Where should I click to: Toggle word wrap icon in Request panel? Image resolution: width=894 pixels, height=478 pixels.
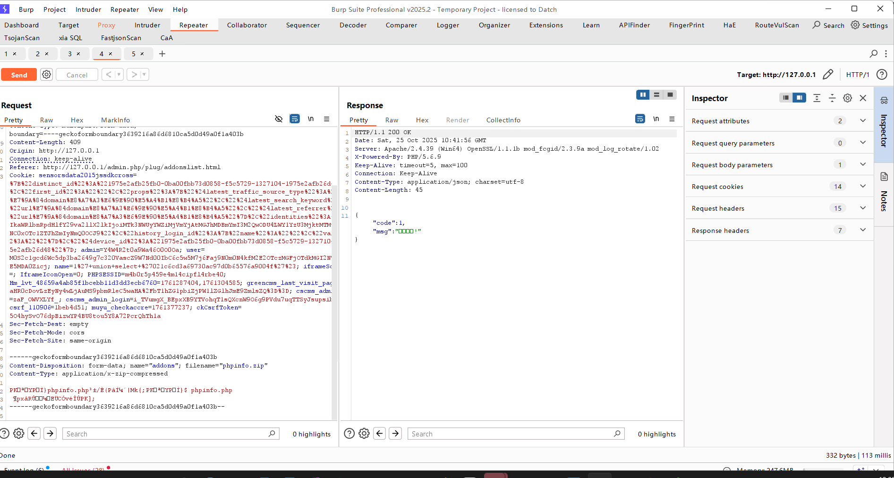[295, 119]
